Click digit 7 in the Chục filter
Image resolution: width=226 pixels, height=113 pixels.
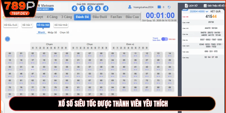99,48
